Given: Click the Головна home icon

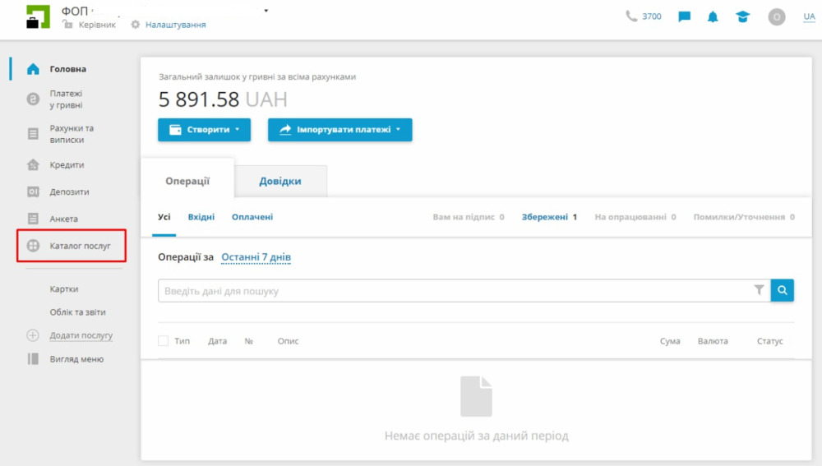Looking at the screenshot, I should [x=33, y=69].
